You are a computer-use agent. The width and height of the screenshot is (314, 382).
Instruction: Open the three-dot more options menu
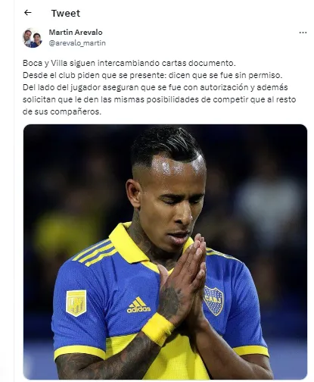(x=303, y=33)
